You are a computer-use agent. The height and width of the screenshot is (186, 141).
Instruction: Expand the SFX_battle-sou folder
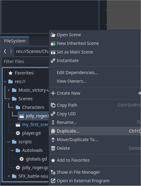[9, 176]
